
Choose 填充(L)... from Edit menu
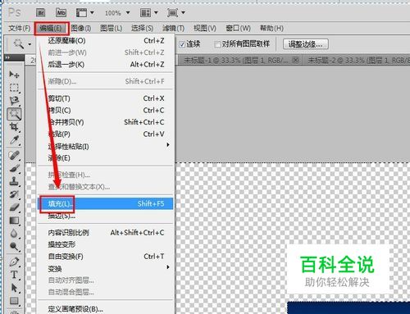106,203
